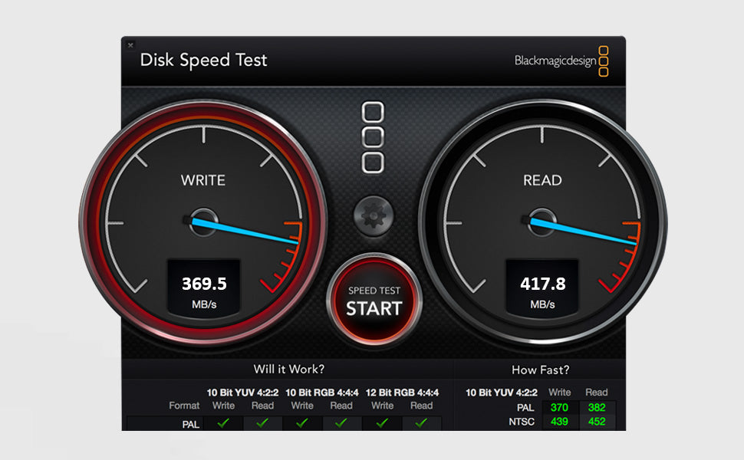Click PAL 12 Bit RGB 4:4:4 Read checkmark
Viewport: 744px width, 460px height.
coord(421,422)
